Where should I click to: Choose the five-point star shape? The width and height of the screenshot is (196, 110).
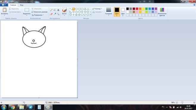pyautogui.click(x=76, y=15)
